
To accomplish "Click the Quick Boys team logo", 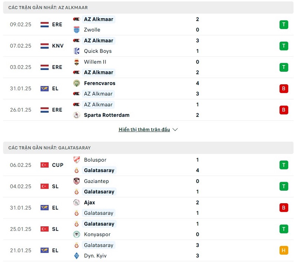I will (x=76, y=51).
